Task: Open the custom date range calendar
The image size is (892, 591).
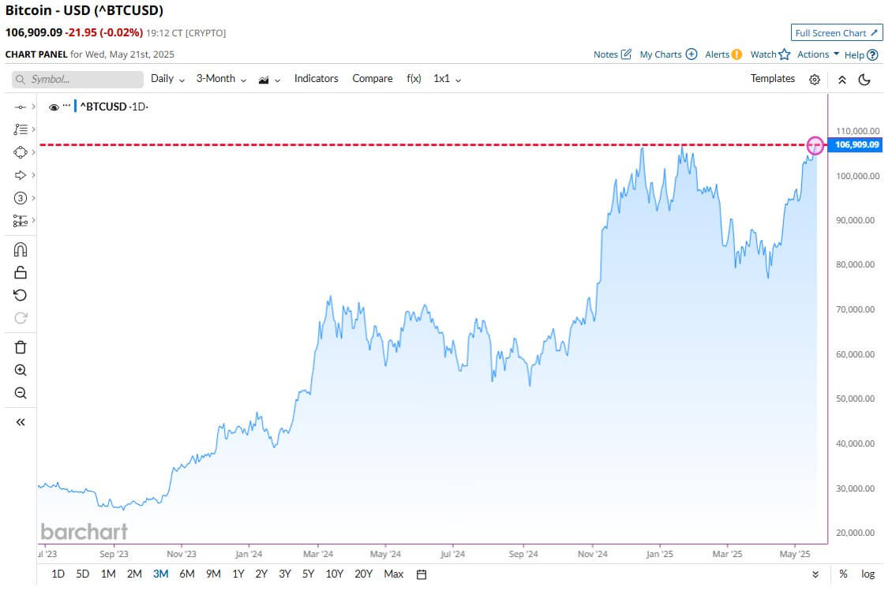Action: [x=421, y=574]
